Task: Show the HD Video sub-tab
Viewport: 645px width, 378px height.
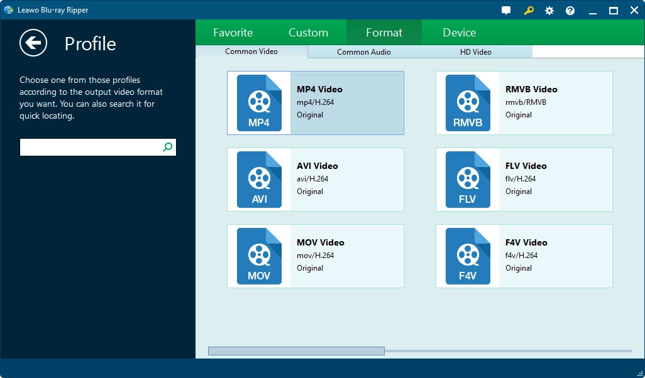Action: 475,52
